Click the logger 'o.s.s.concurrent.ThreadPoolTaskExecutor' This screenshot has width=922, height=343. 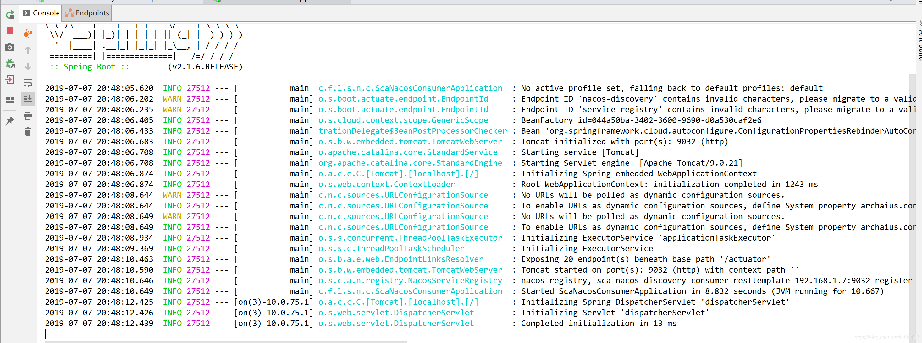pos(410,238)
